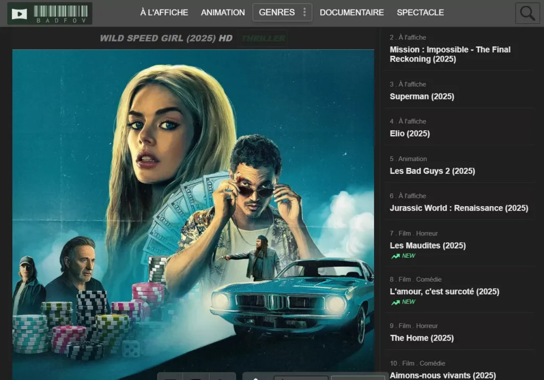This screenshot has height=380, width=544.
Task: Select the À L'AFFICHE menu item
Action: [x=164, y=12]
